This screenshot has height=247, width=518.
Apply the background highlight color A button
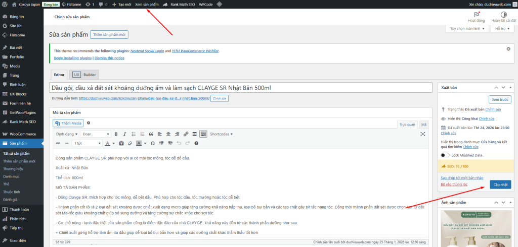coord(139,143)
